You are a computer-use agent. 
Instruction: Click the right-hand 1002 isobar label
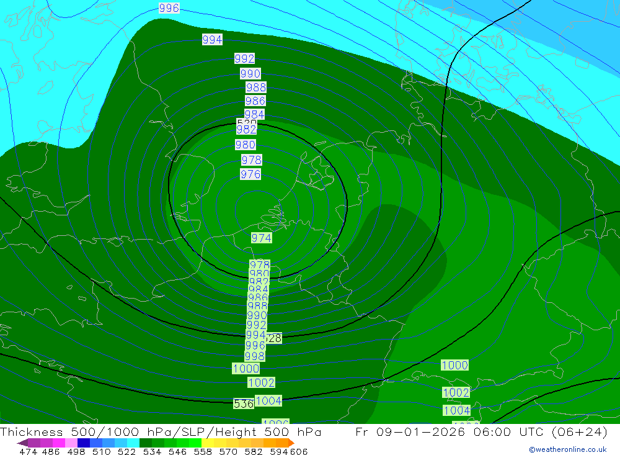pyautogui.click(x=456, y=392)
